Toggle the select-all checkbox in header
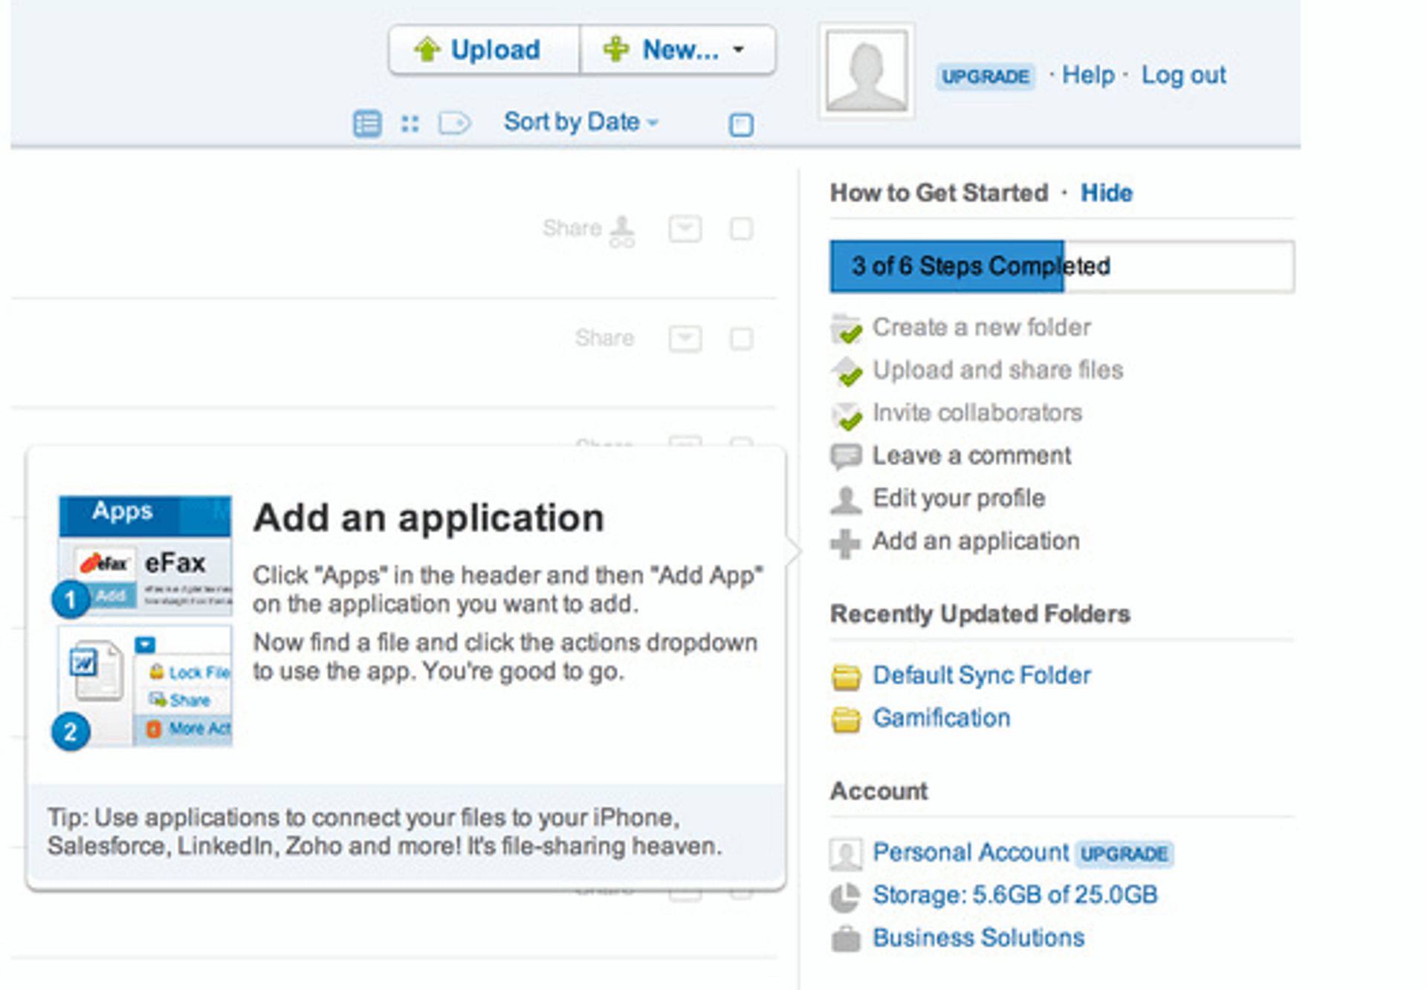The width and height of the screenshot is (1427, 990). [x=741, y=124]
